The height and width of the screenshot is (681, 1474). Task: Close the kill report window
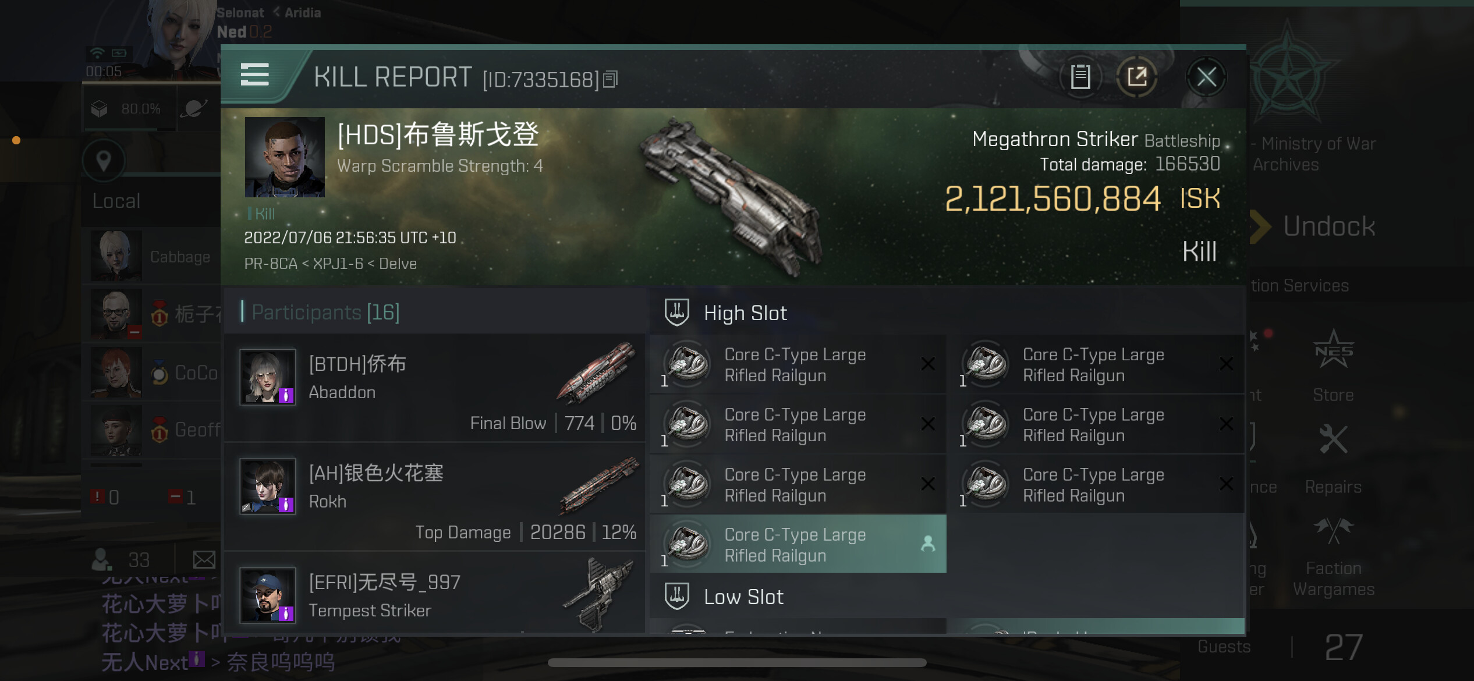pos(1206,76)
